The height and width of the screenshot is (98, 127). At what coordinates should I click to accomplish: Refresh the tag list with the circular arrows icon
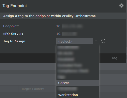click(103, 41)
